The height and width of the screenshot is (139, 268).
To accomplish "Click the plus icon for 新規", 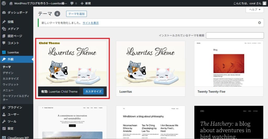I will coord(82,3).
